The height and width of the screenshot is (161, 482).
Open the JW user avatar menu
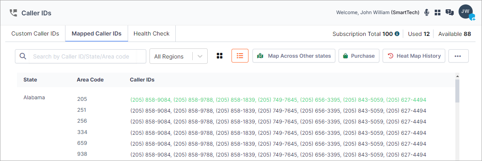(466, 12)
